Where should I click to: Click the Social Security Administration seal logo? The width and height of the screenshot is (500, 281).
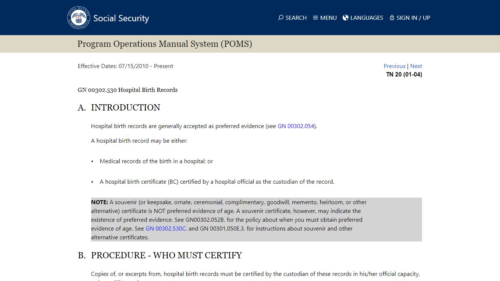point(79,18)
